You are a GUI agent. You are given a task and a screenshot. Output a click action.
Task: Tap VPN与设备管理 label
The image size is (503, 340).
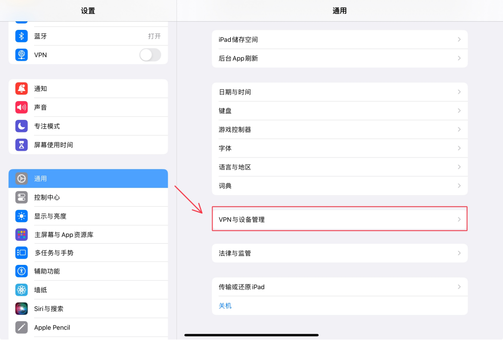(241, 220)
